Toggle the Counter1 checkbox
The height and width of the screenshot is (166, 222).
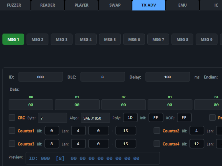(12, 131)
